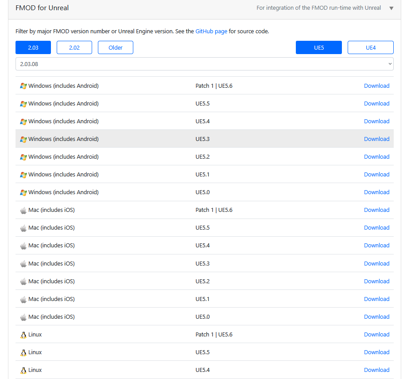Image resolution: width=407 pixels, height=379 pixels.
Task: Download Windows Patch 1 | UE5.6 build
Action: tap(376, 86)
